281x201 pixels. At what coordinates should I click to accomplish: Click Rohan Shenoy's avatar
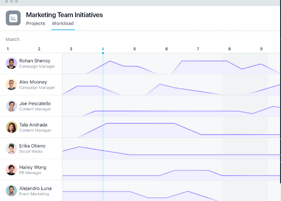tap(12, 63)
